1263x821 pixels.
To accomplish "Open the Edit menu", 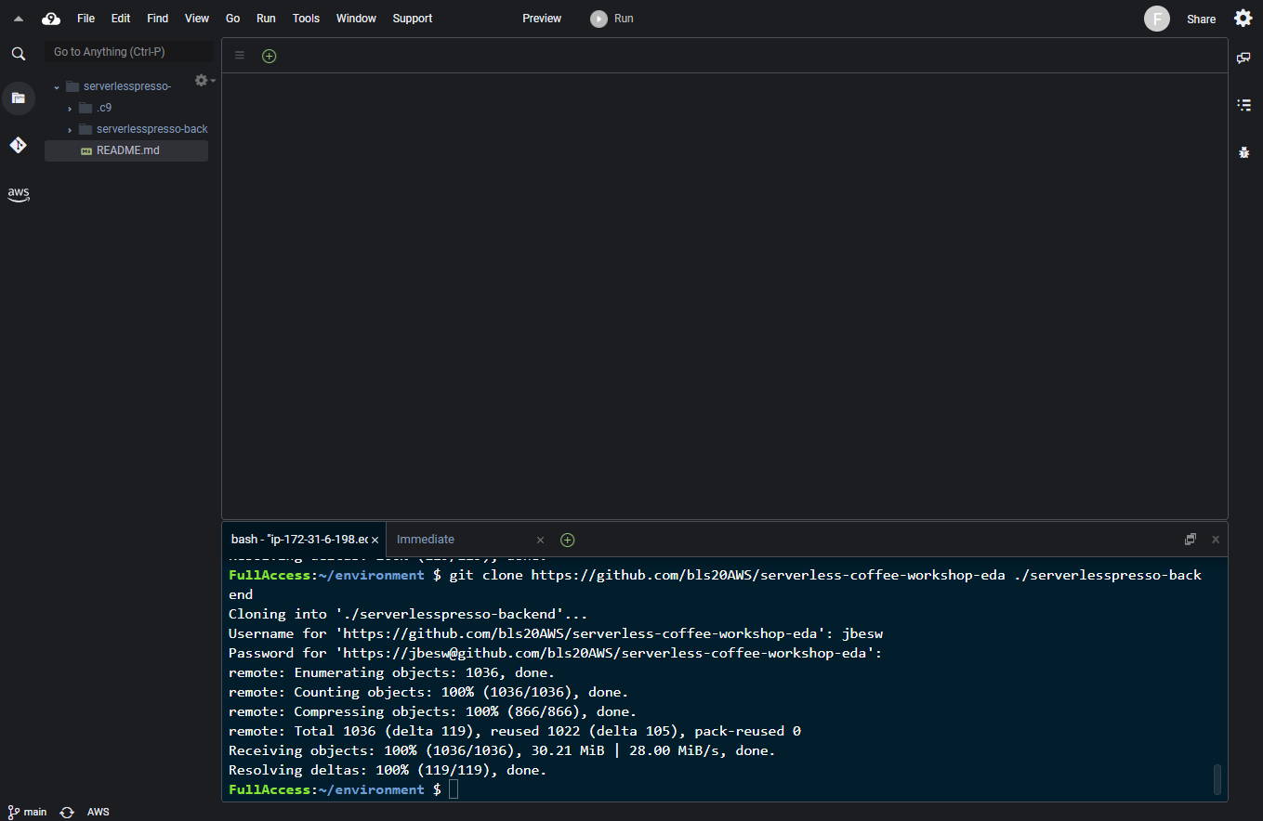I will pos(121,19).
